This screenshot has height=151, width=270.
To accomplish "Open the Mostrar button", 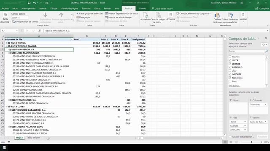I will (243, 18).
